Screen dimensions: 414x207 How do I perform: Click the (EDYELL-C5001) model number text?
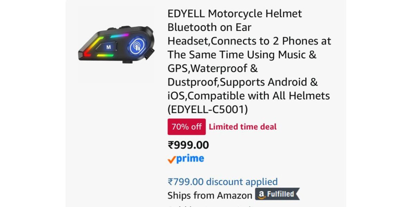(208, 109)
